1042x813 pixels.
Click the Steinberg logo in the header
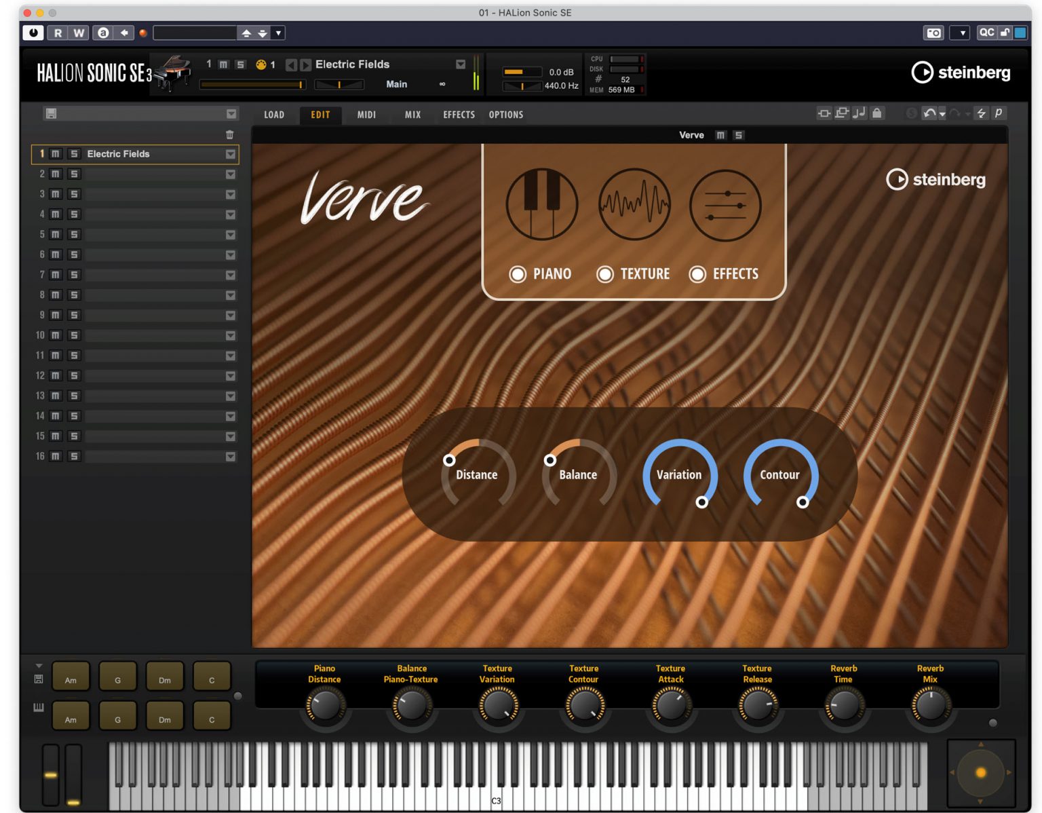[960, 73]
